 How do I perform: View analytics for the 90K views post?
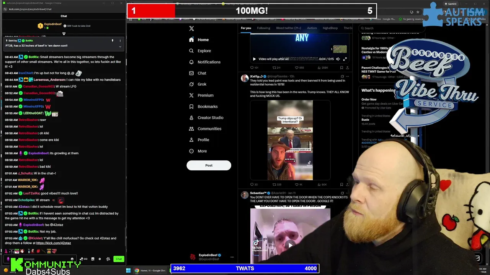tap(322, 184)
